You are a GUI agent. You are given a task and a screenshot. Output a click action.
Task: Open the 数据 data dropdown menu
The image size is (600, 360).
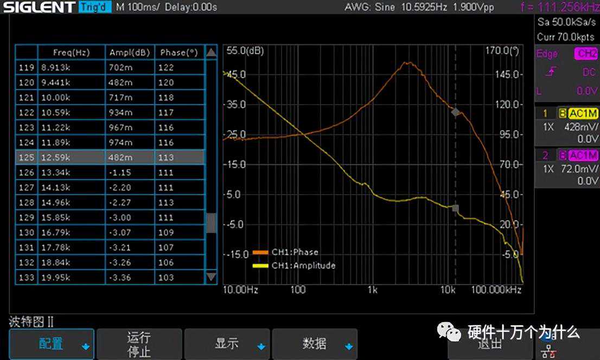tap(315, 344)
